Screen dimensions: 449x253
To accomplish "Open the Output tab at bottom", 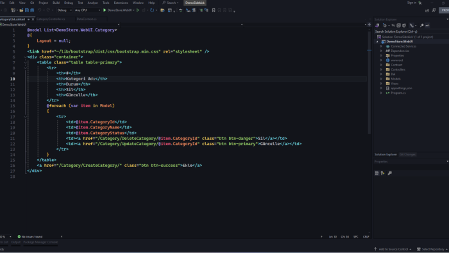I will (x=16, y=242).
